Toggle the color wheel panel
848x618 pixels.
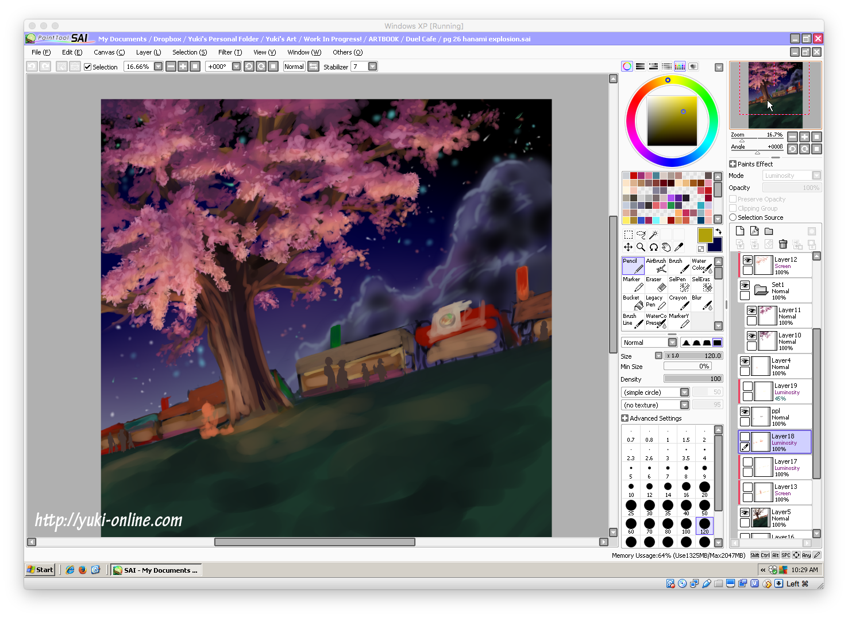tap(627, 67)
